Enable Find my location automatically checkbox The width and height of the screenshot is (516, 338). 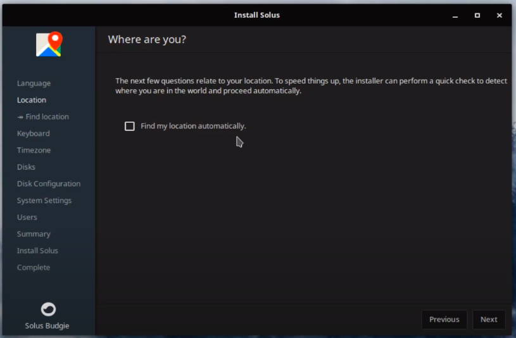(x=130, y=126)
